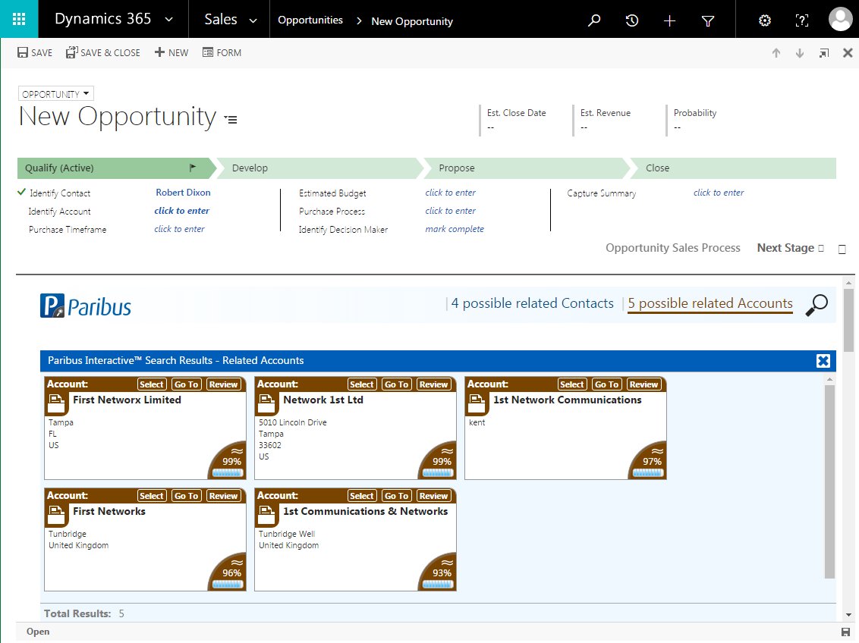This screenshot has height=643, width=859.
Task: Review First Networks account
Action: 223,496
